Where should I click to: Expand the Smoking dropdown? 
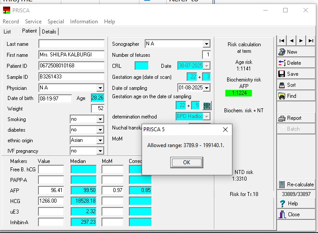pos(100,119)
